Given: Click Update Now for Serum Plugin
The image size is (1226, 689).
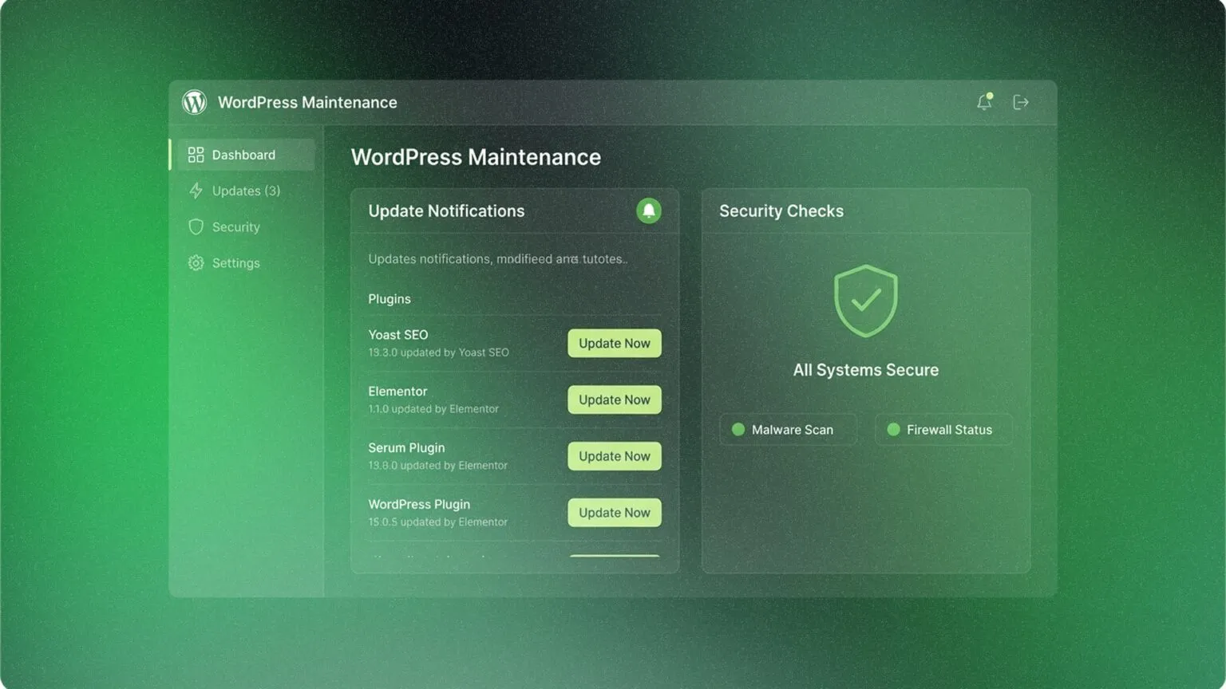Looking at the screenshot, I should point(615,456).
